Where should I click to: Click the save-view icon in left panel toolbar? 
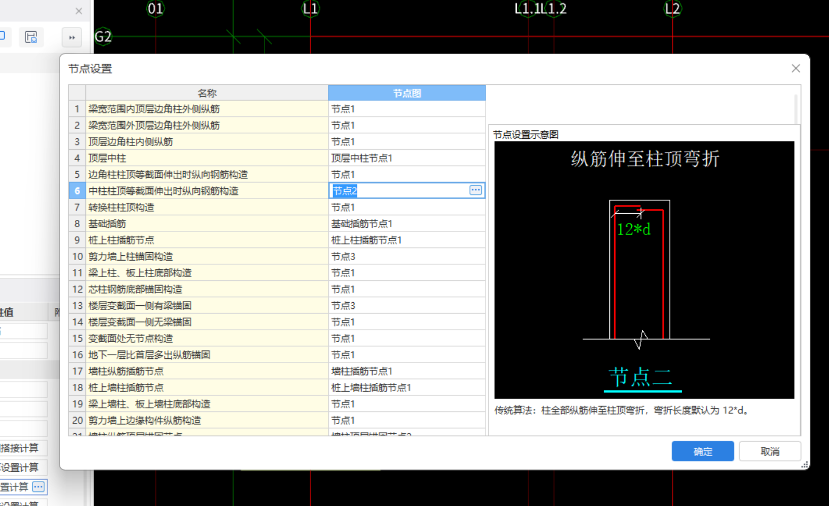[31, 37]
